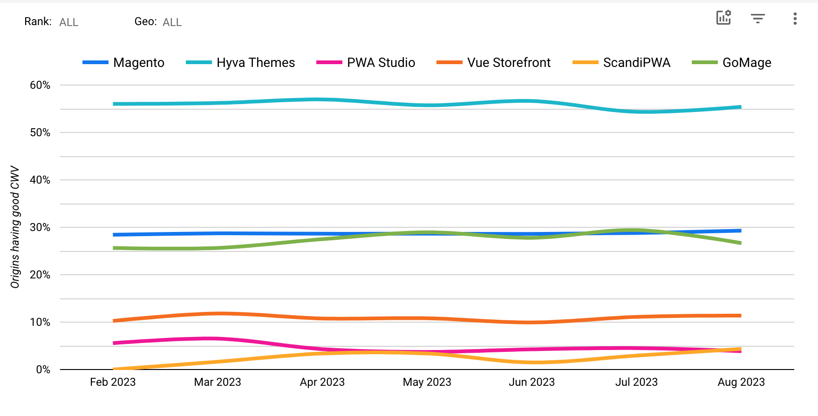This screenshot has height=416, width=818.
Task: Open the three-dot more options menu
Action: coord(795,19)
